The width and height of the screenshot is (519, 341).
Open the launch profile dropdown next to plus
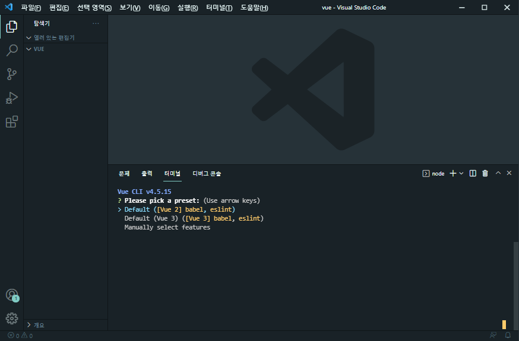[461, 174]
